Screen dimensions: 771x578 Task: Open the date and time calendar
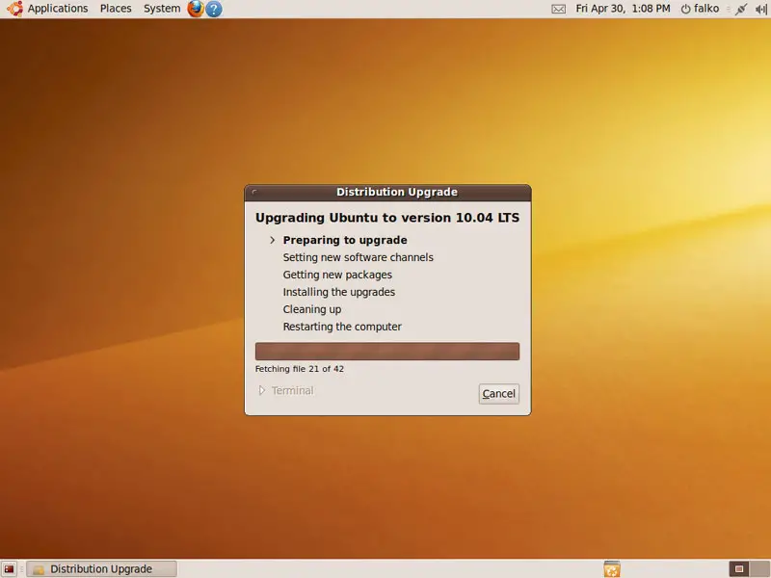click(622, 9)
